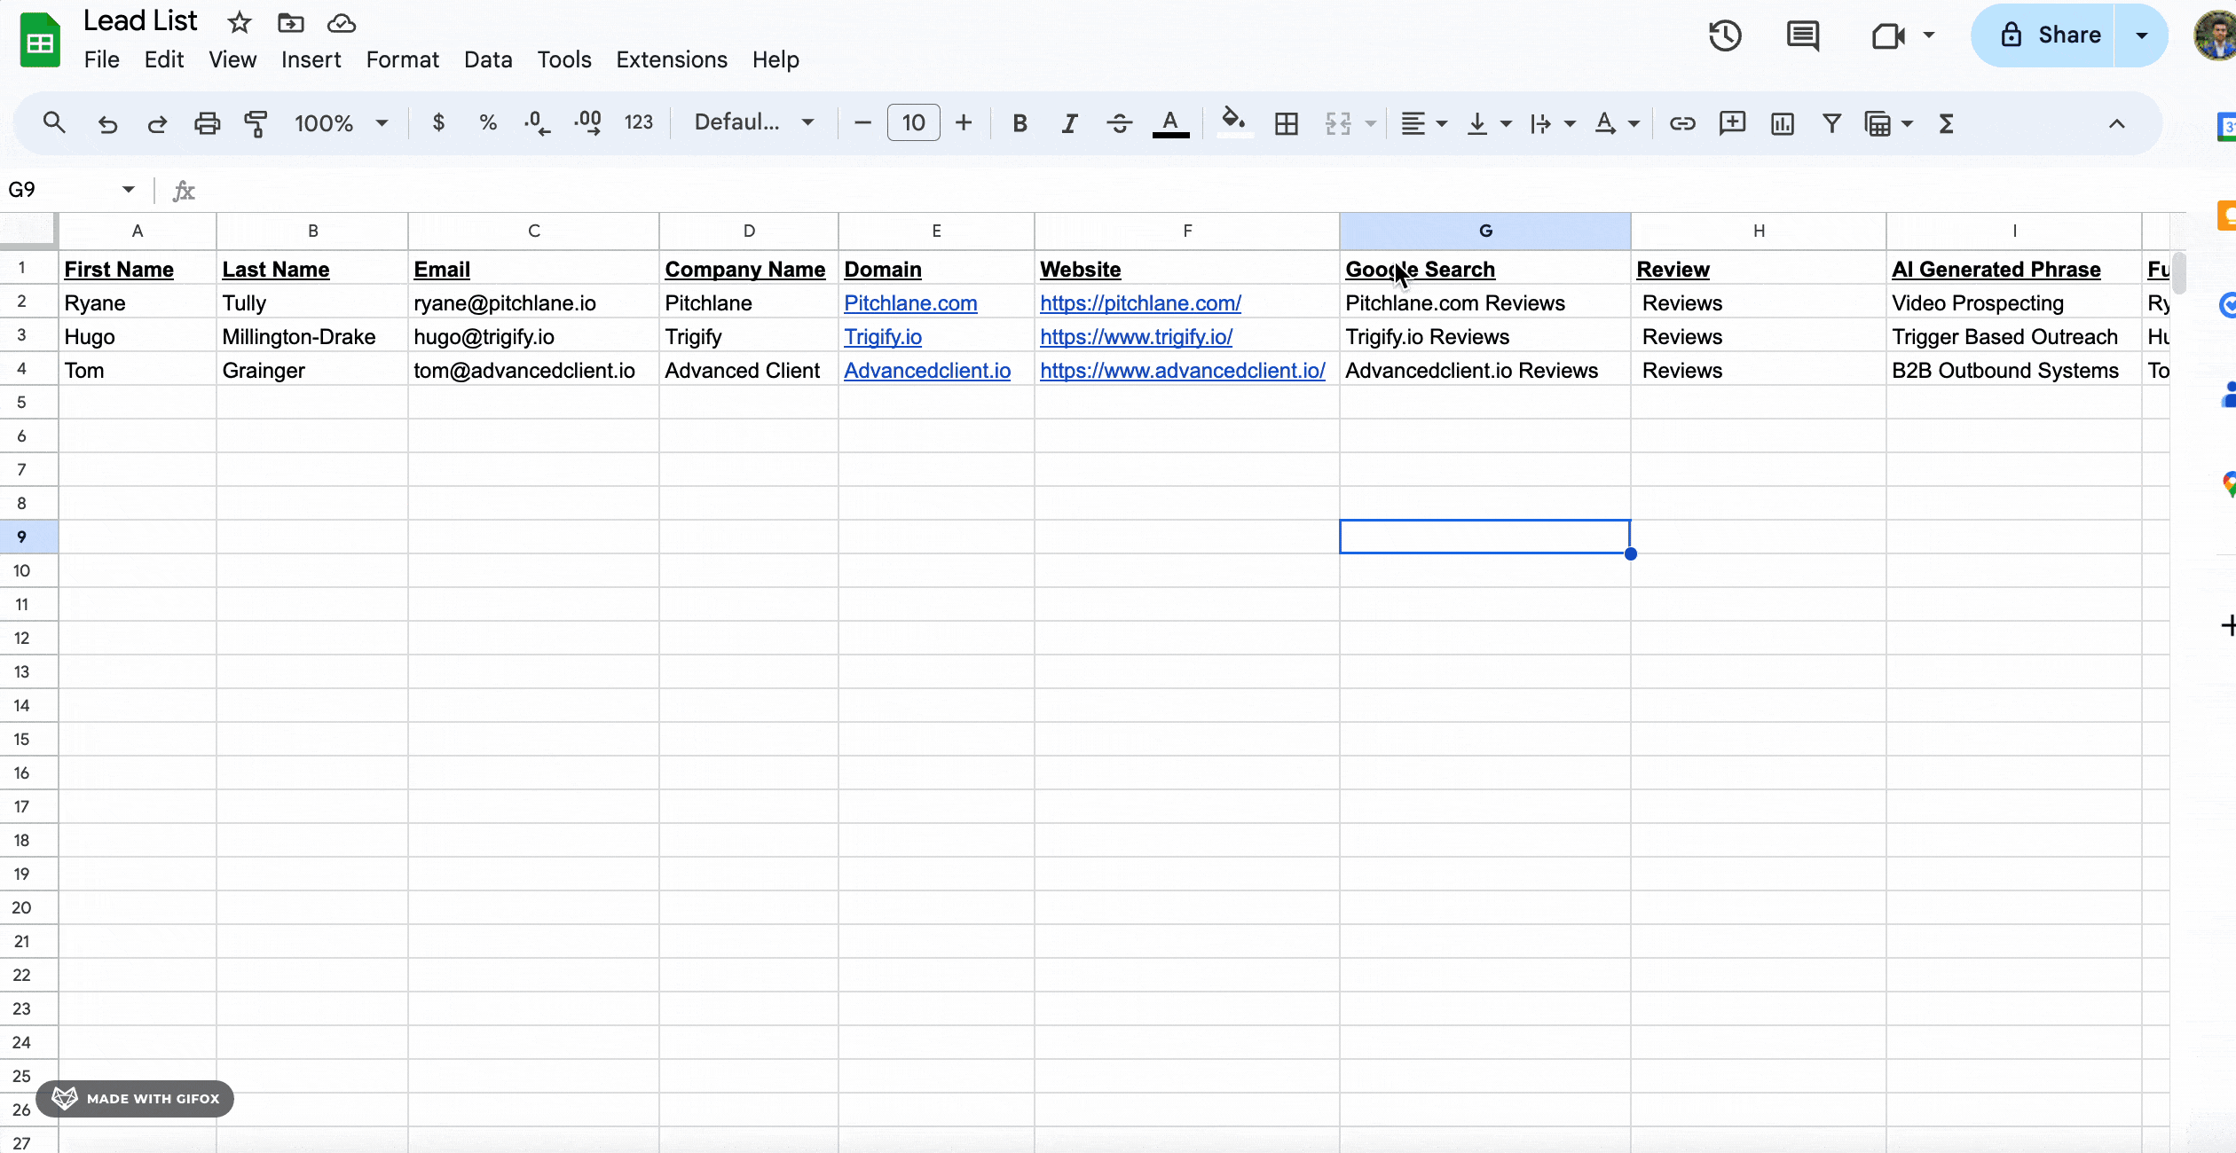Open the Extensions menu
The width and height of the screenshot is (2236, 1153).
point(672,59)
